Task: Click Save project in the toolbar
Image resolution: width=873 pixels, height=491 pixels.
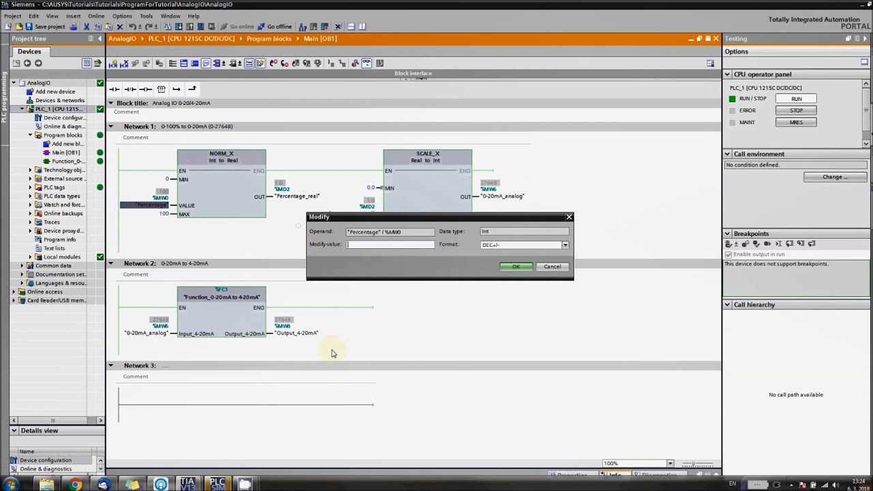Action: coord(44,27)
